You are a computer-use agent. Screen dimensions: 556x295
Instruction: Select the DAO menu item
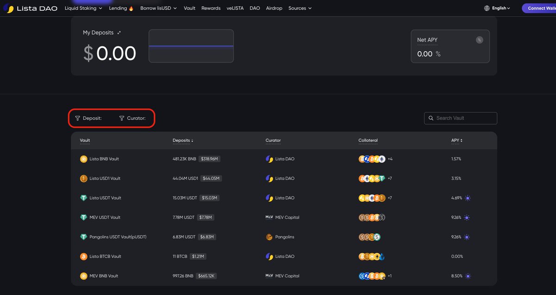tap(255, 8)
